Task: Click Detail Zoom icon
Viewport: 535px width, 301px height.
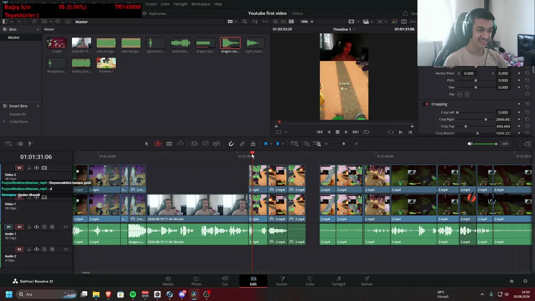Action: click(x=306, y=144)
